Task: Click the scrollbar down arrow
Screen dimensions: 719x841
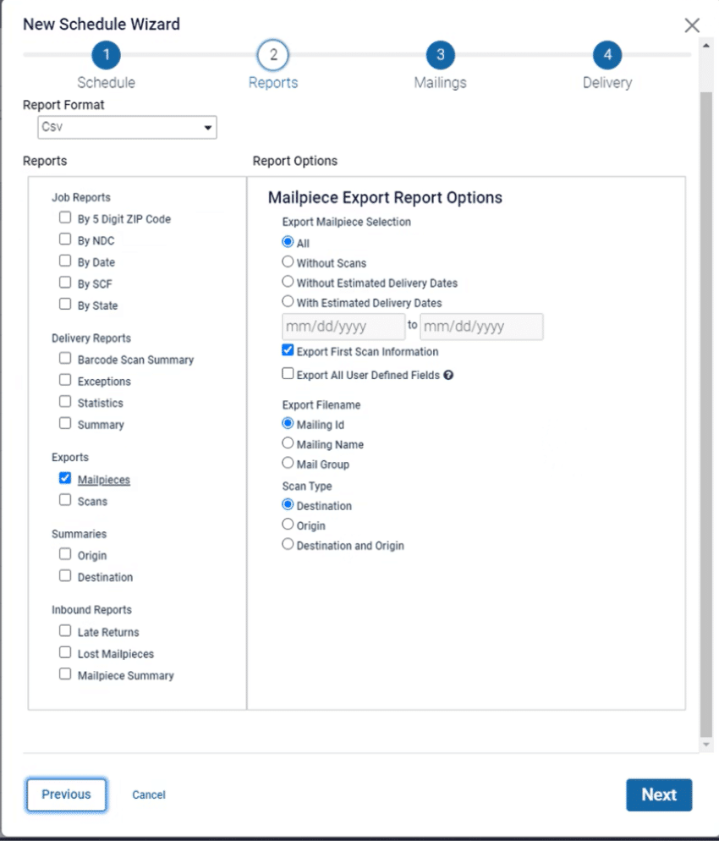Action: click(x=706, y=744)
